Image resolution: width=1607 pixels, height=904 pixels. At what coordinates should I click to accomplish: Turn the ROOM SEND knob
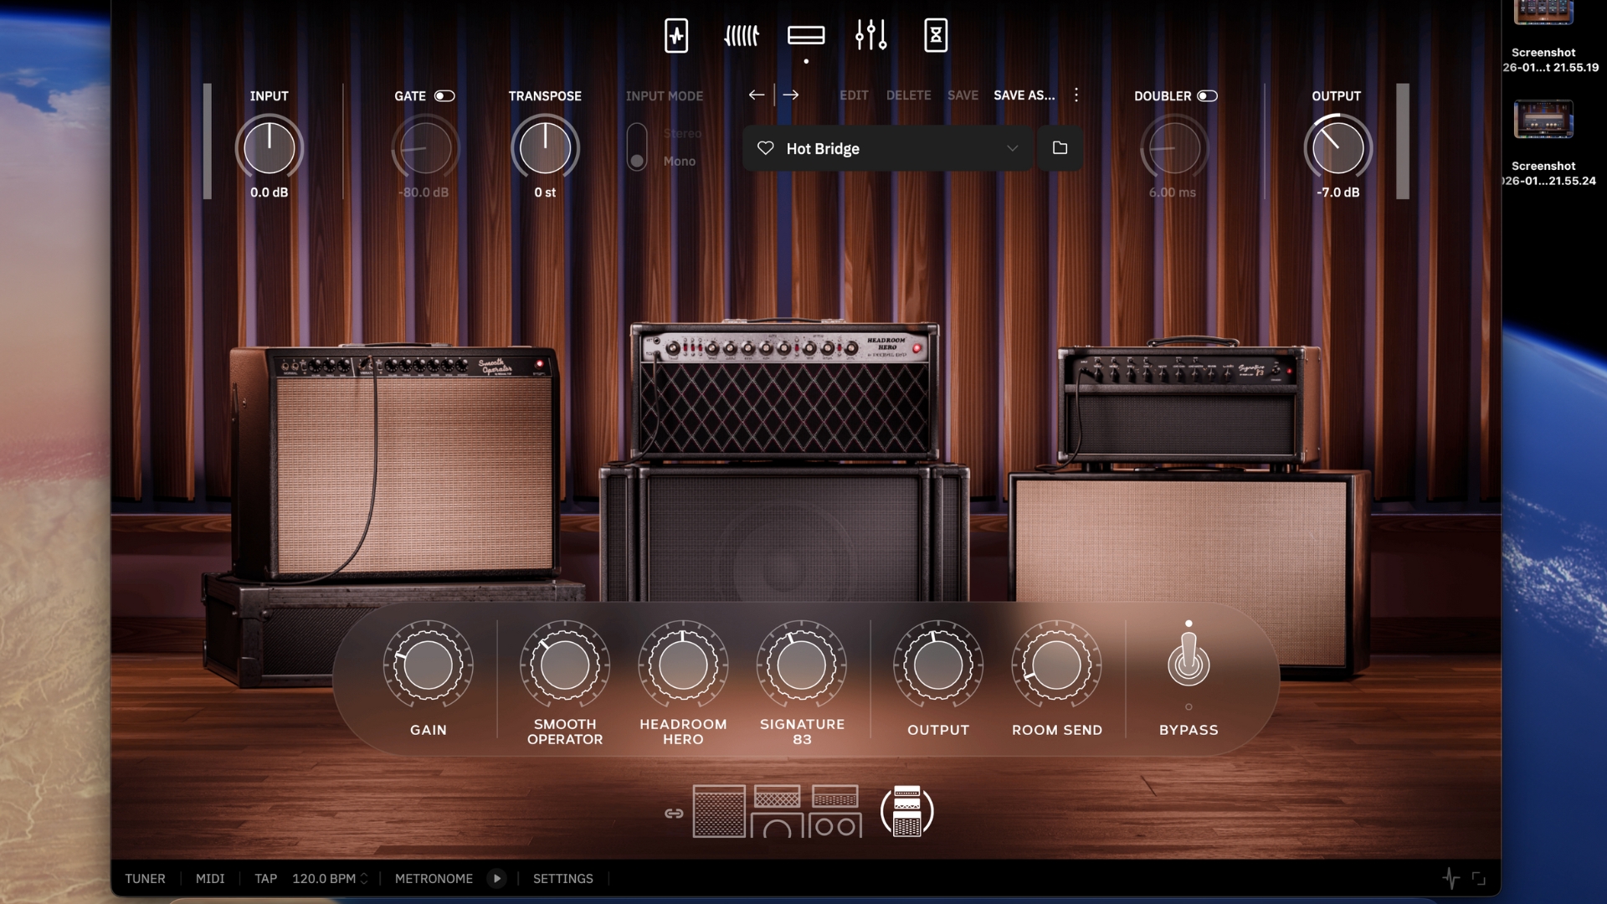tap(1056, 665)
